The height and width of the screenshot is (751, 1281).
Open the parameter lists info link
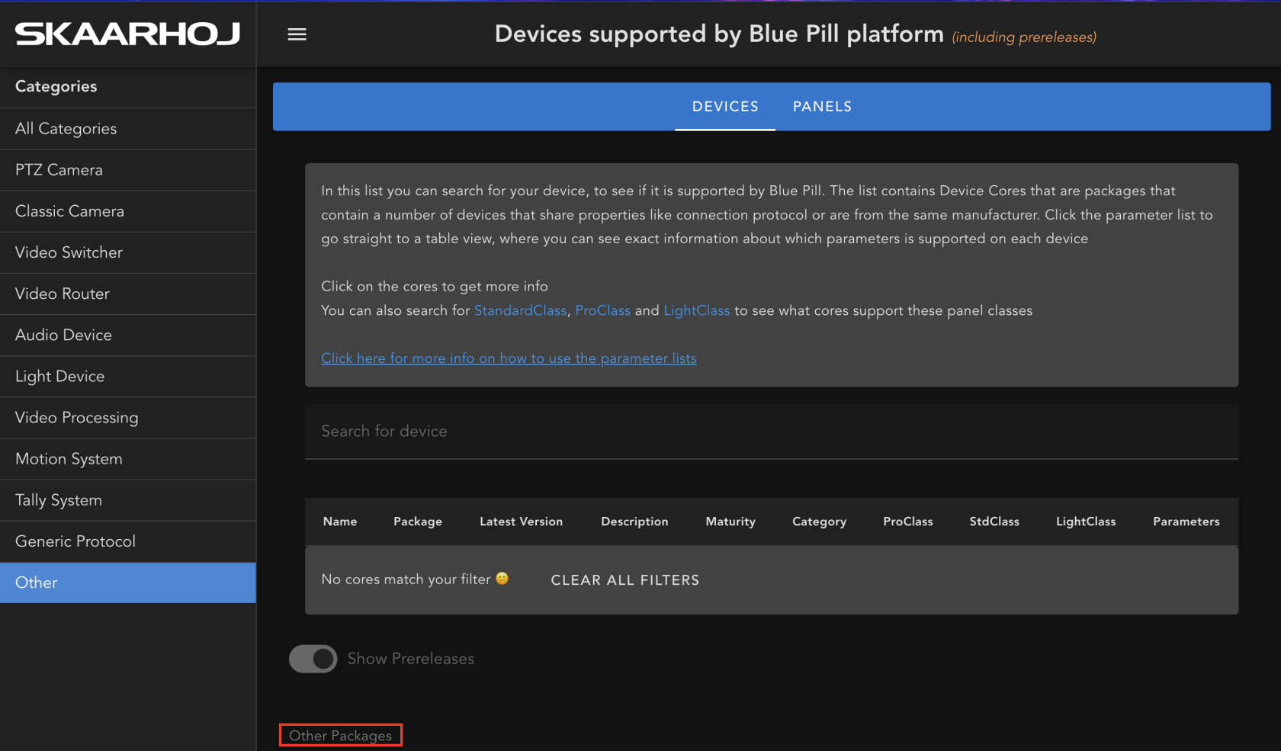(509, 358)
